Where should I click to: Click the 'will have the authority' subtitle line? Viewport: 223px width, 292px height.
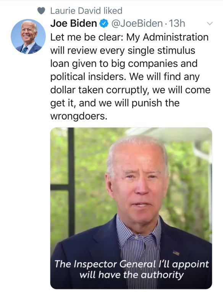(x=132, y=275)
